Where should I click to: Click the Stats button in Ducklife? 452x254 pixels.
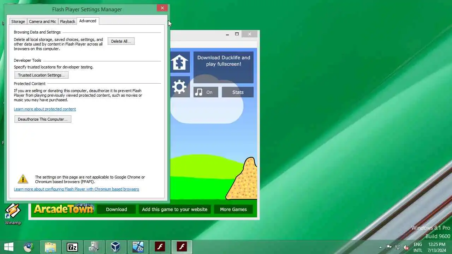pyautogui.click(x=238, y=92)
